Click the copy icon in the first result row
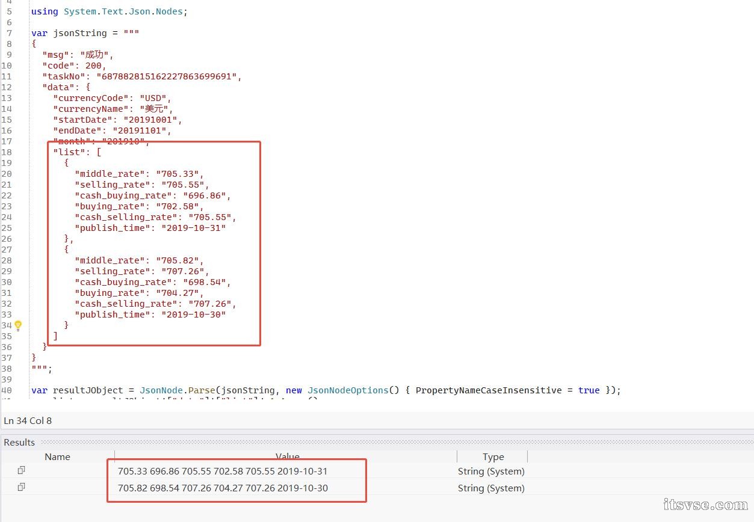Viewport: 754px width, 522px height. 22,470
